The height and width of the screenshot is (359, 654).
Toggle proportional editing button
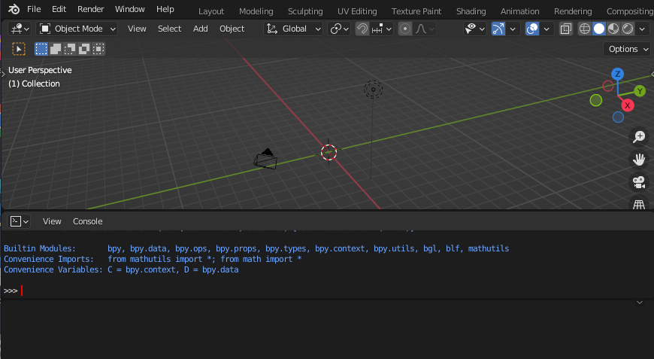(405, 29)
